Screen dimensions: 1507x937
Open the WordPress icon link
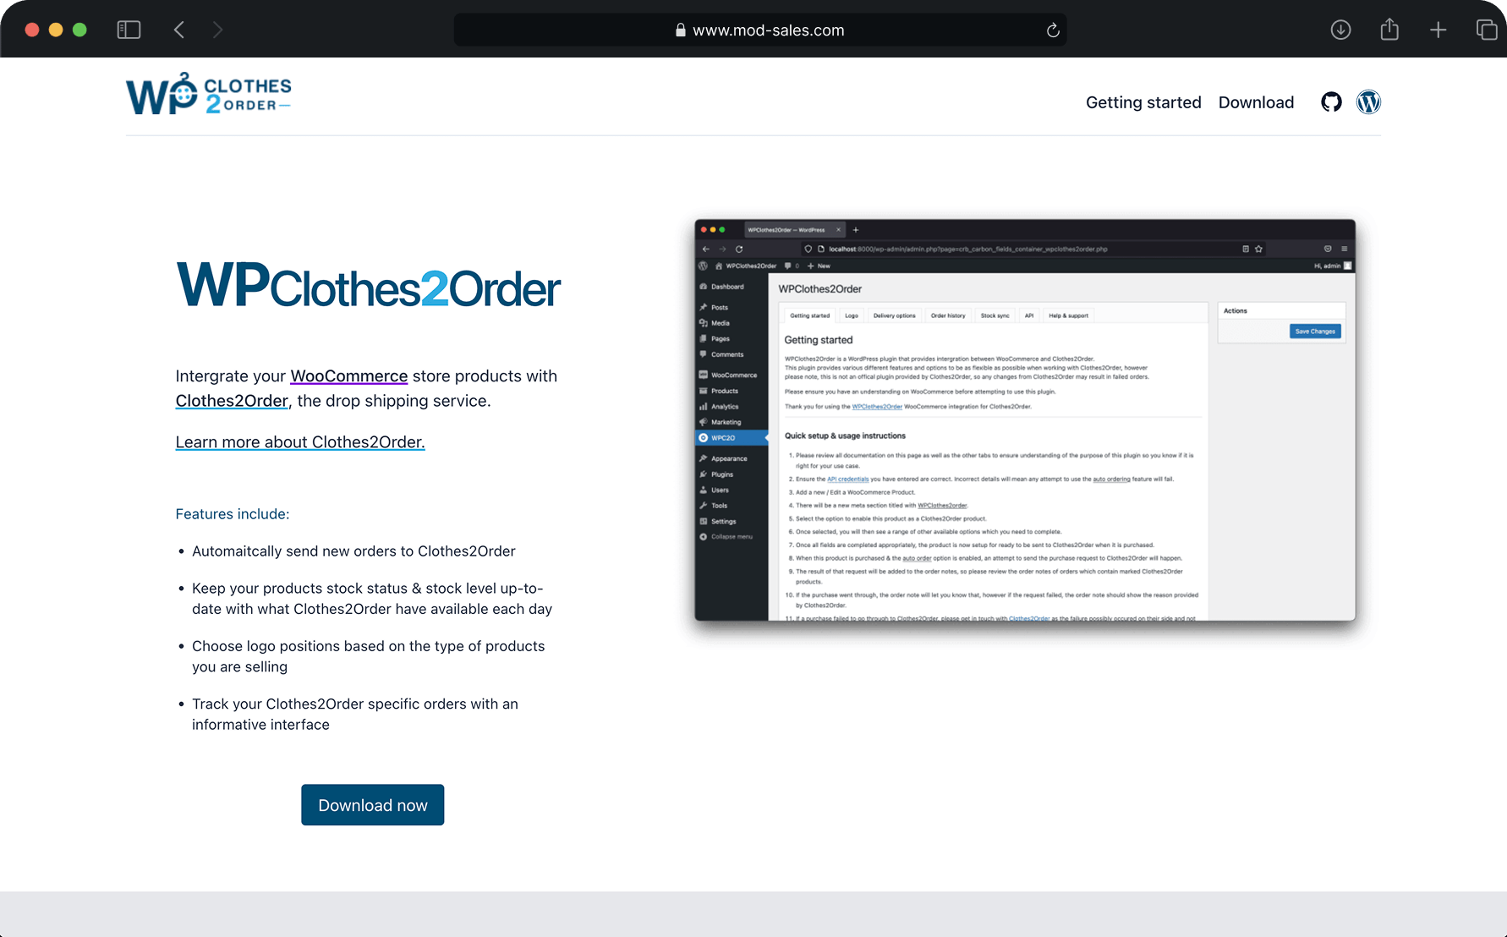pyautogui.click(x=1368, y=102)
